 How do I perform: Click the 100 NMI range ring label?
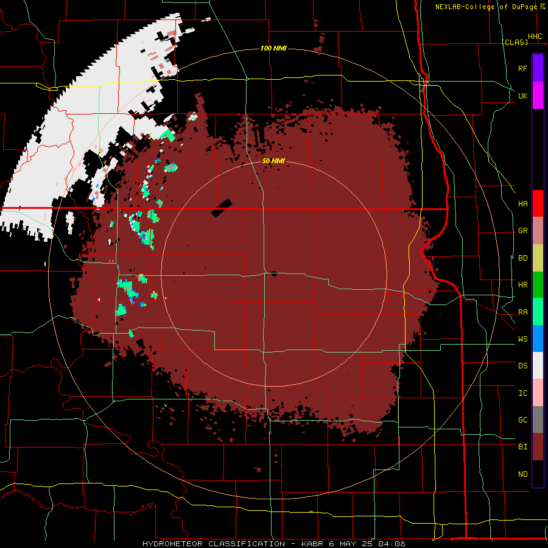coord(273,48)
